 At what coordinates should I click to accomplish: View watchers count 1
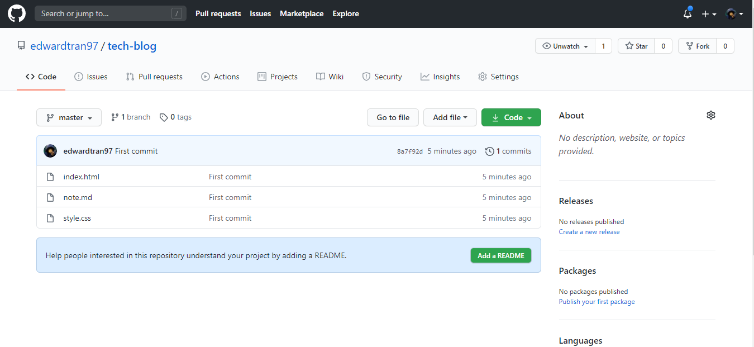pyautogui.click(x=603, y=46)
